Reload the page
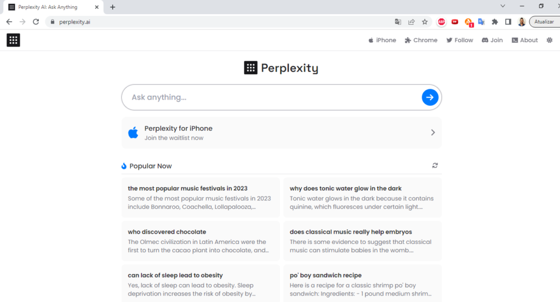The image size is (560, 302). (x=36, y=22)
